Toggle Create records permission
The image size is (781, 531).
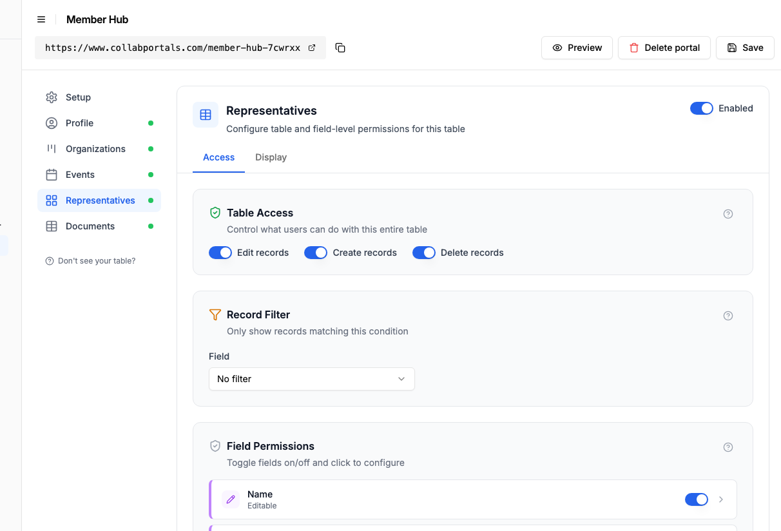pyautogui.click(x=316, y=253)
